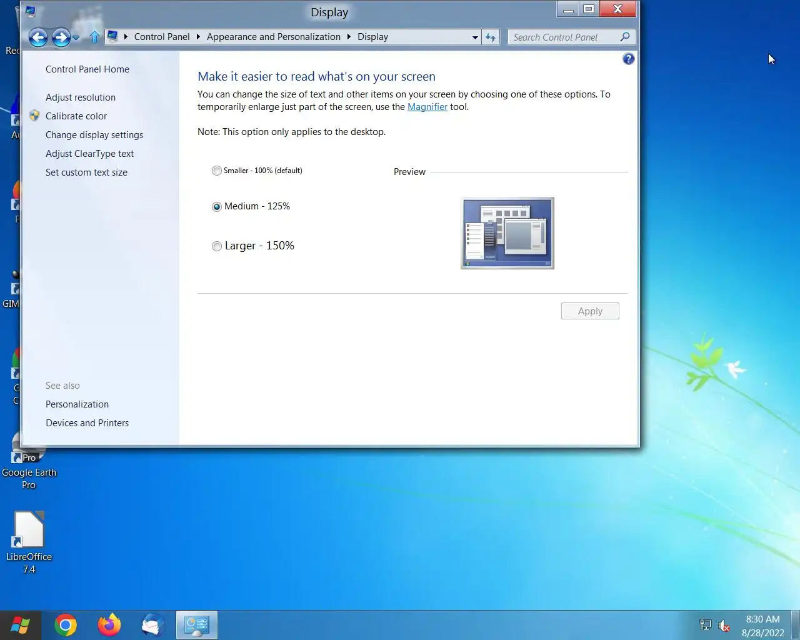Maximize the Display window
The width and height of the screenshot is (800, 640).
588,9
